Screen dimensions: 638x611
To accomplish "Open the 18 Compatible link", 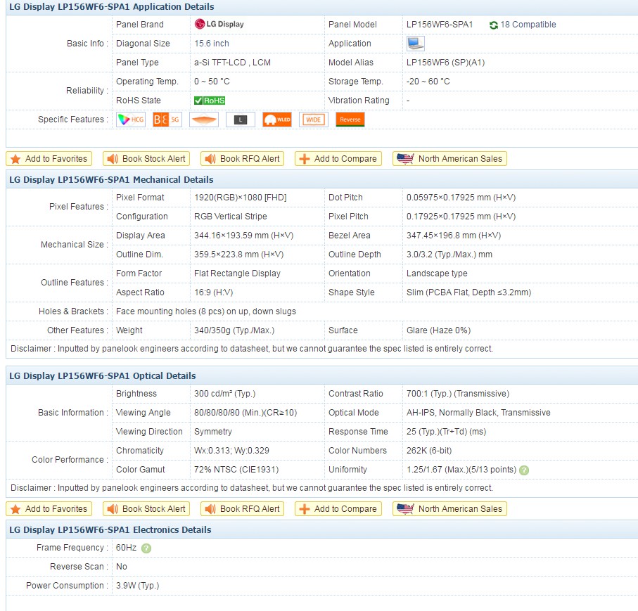I will click(528, 25).
